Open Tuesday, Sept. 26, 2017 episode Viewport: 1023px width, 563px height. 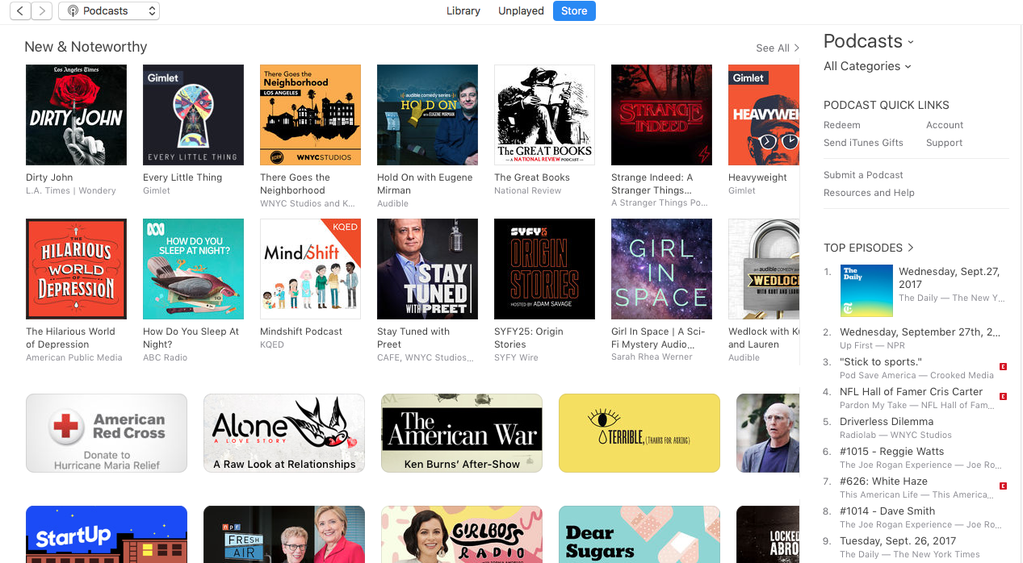pyautogui.click(x=898, y=540)
